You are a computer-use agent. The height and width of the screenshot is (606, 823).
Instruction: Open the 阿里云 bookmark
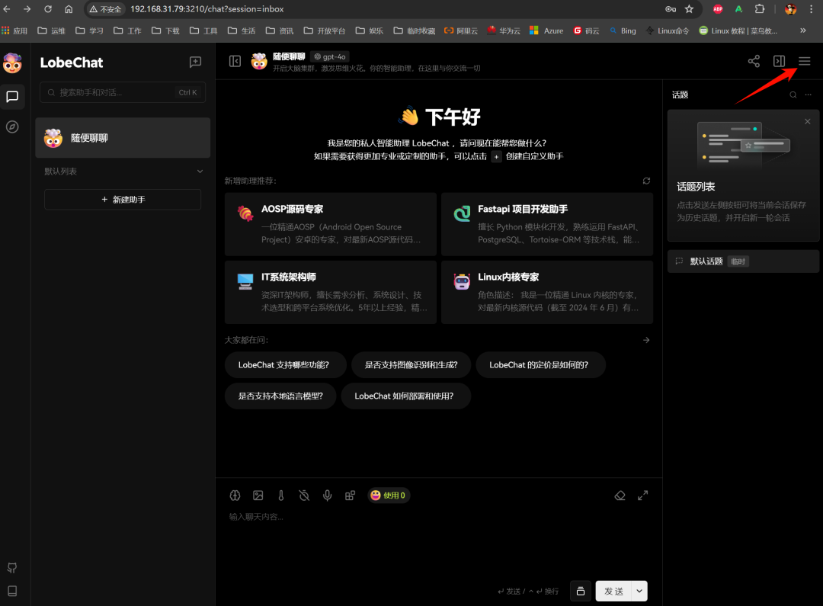[461, 31]
